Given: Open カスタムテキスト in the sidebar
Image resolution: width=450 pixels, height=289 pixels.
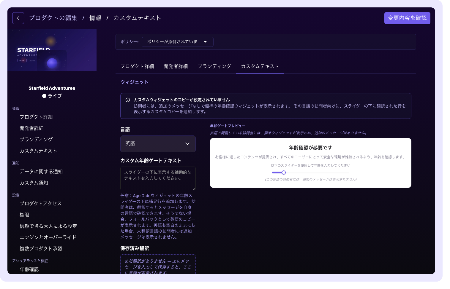Looking at the screenshot, I should [x=38, y=151].
